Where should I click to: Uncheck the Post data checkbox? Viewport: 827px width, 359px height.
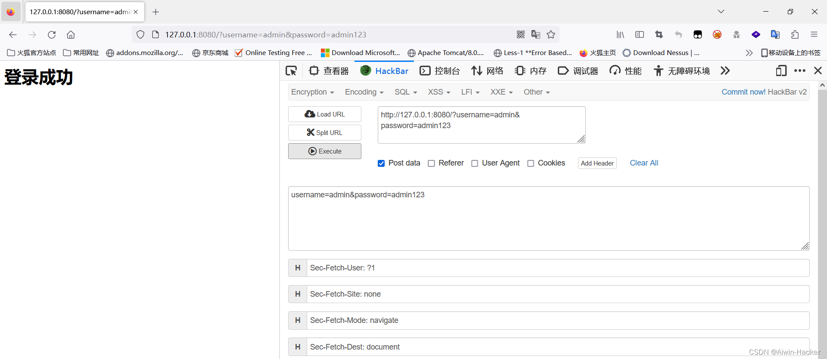(x=381, y=163)
